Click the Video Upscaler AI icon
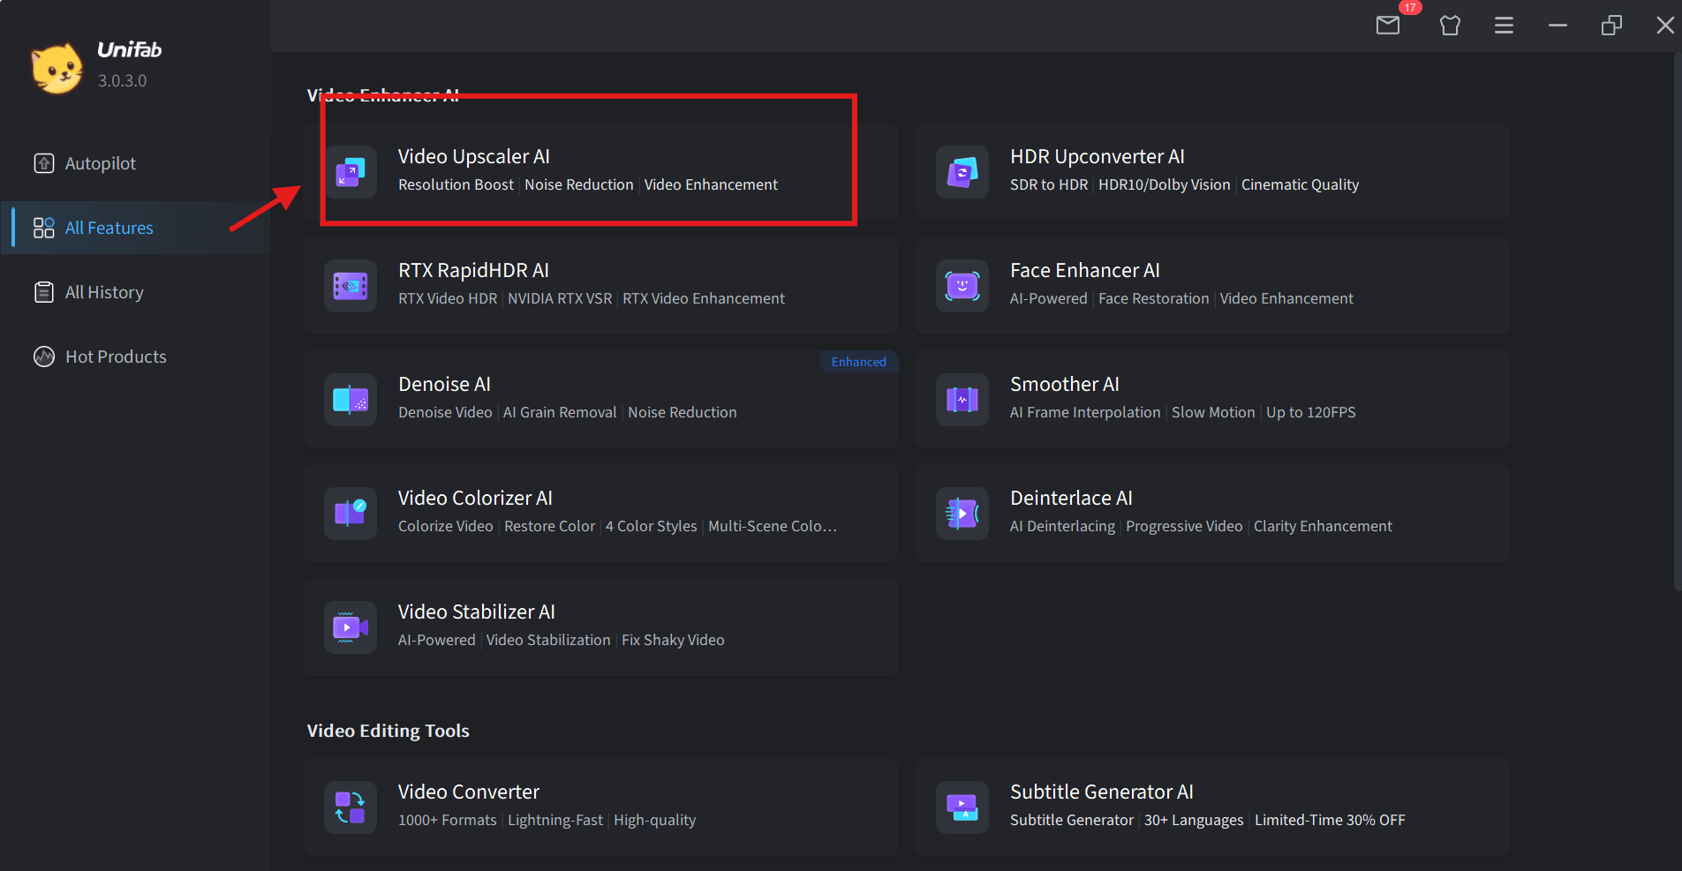 351,172
